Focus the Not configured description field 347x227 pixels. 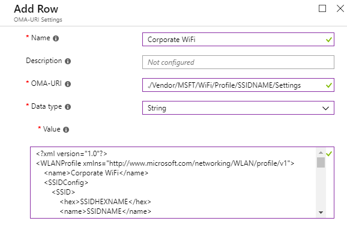click(238, 62)
